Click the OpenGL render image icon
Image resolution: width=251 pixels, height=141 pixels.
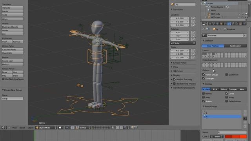pyautogui.click(x=132, y=127)
